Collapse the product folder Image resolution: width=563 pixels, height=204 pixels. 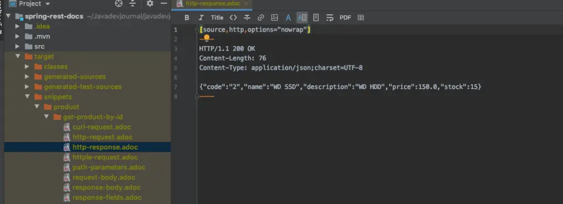tap(37, 107)
